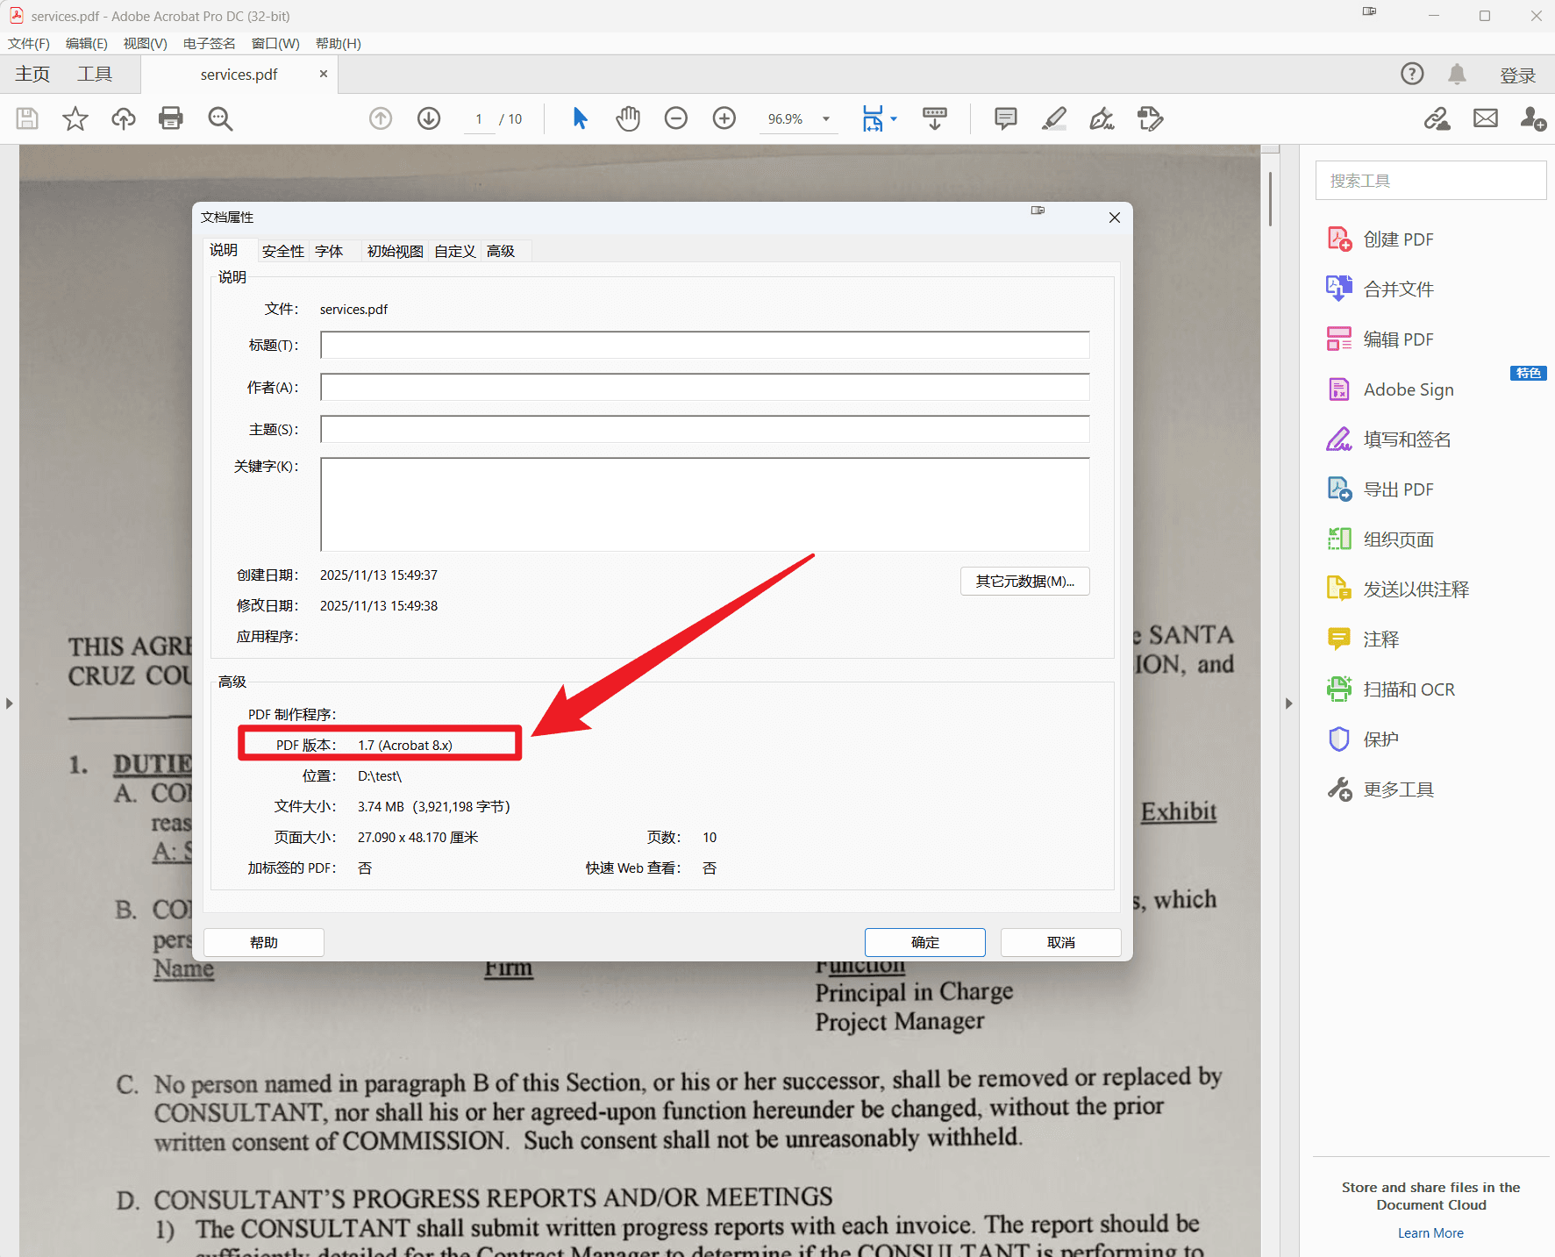The height and width of the screenshot is (1257, 1555).
Task: Open the Fonts tab in properties
Action: point(329,252)
